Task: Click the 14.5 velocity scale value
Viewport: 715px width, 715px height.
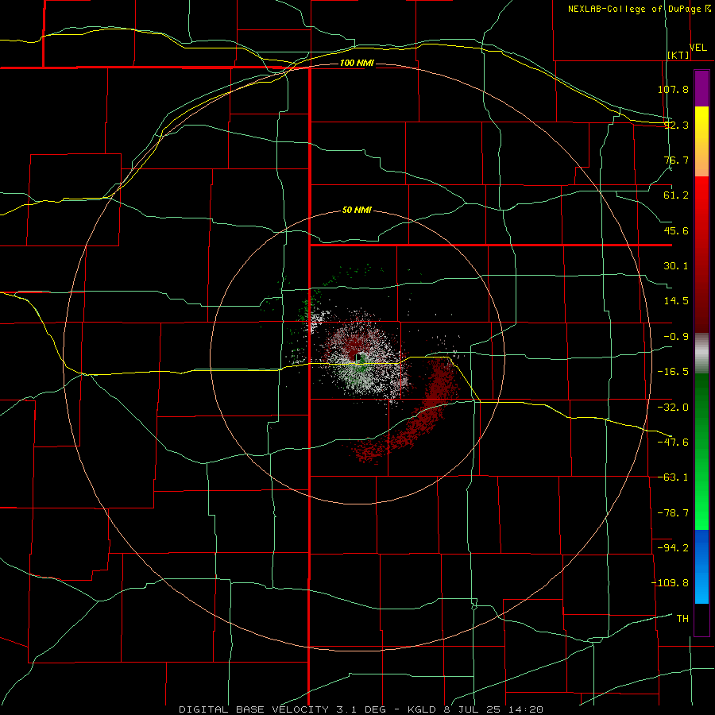Action: [676, 301]
